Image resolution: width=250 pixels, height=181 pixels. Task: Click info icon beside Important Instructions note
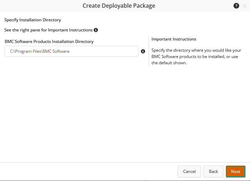tap(96, 30)
